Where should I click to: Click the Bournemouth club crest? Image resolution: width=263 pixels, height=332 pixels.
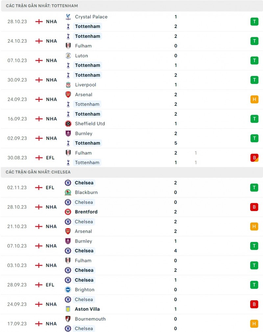coord(68,319)
